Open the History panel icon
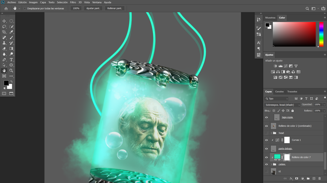 click(x=258, y=19)
